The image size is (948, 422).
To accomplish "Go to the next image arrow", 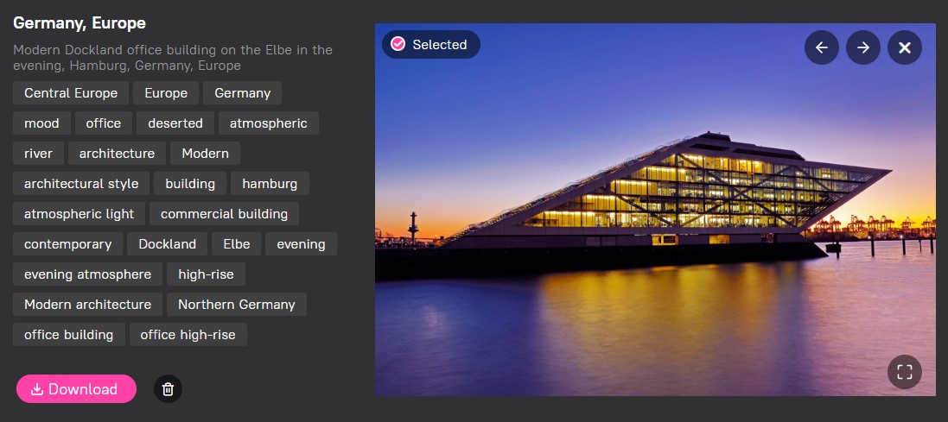I will coord(862,47).
